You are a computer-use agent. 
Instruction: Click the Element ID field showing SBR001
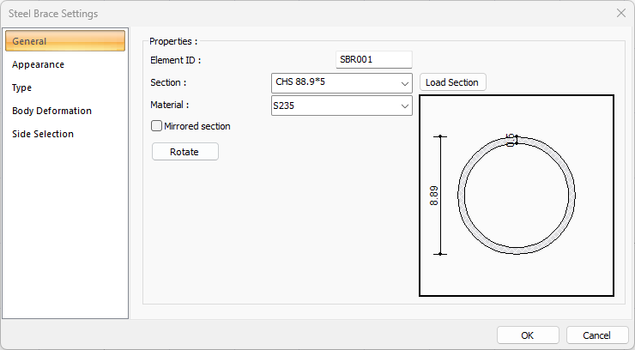pyautogui.click(x=374, y=60)
